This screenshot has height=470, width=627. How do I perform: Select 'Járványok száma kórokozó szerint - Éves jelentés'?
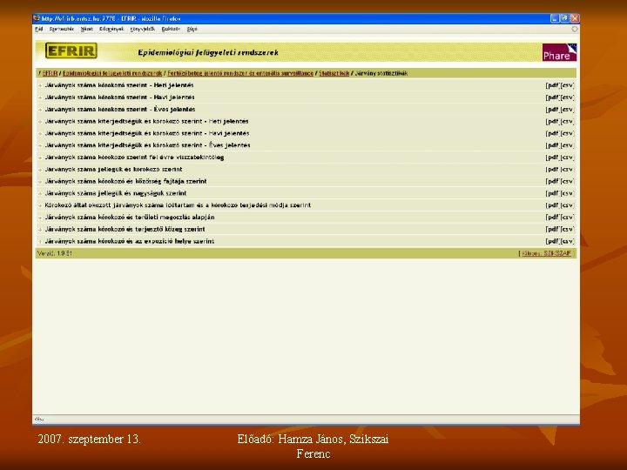tap(120, 109)
